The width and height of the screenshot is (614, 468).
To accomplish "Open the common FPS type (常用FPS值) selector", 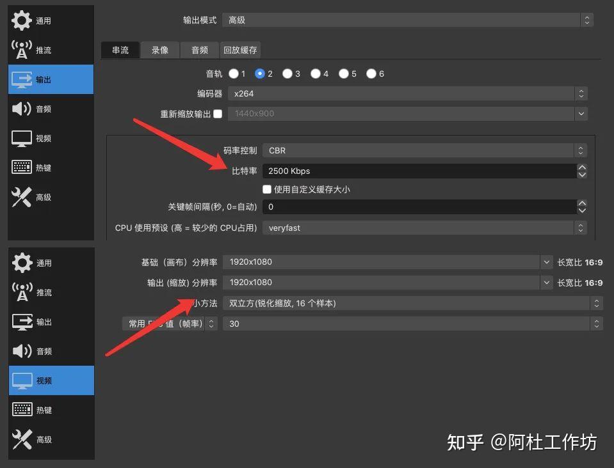I will [x=170, y=324].
